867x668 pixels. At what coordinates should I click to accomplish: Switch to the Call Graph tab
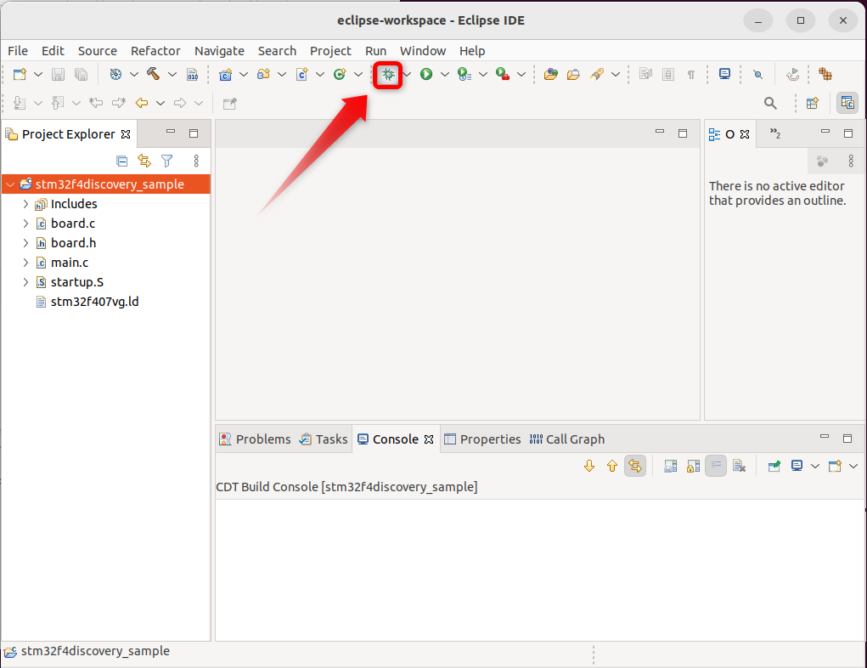click(x=567, y=439)
